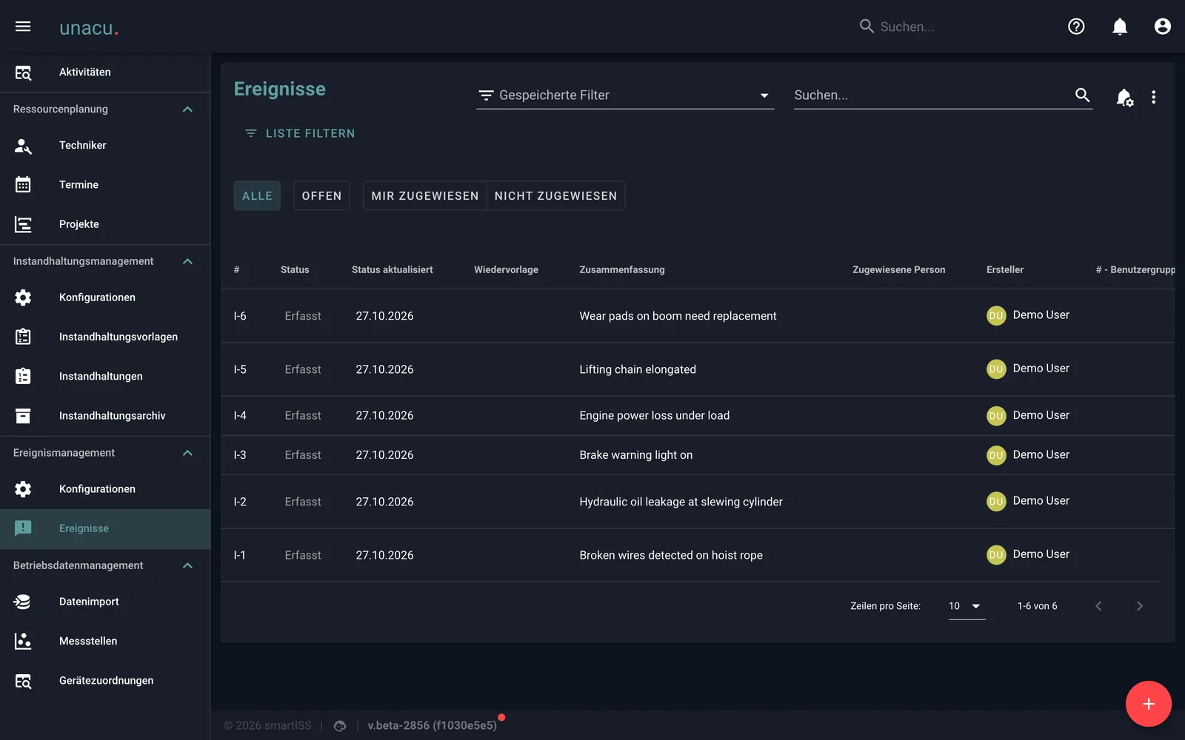Click the help question mark icon

[x=1076, y=27]
